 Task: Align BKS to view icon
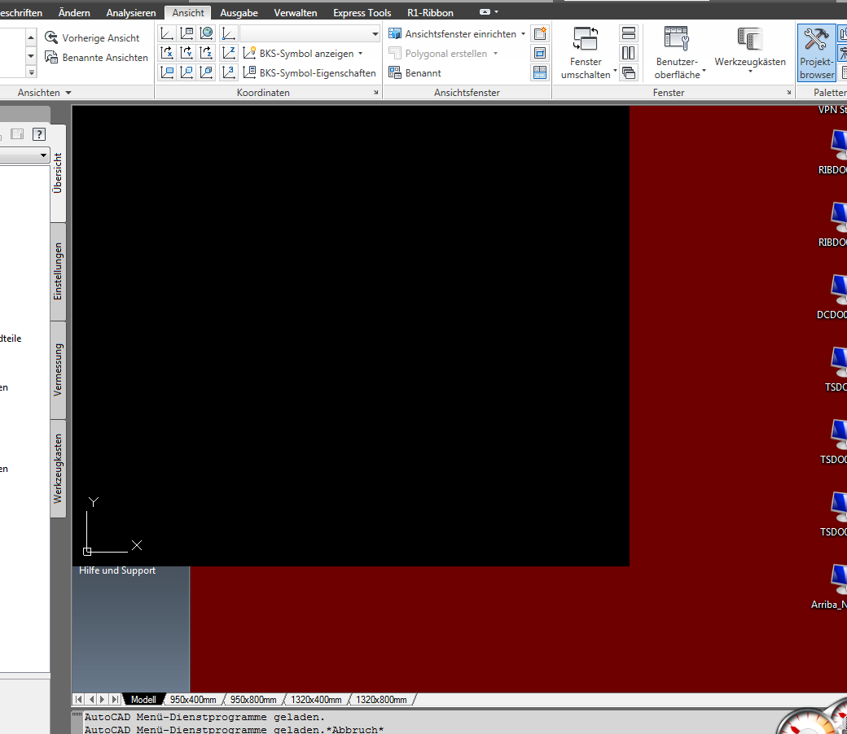coord(167,72)
